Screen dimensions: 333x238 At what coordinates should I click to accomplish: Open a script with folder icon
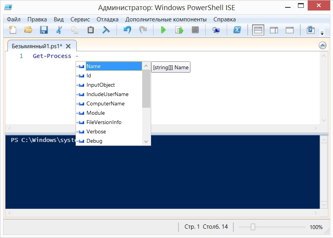[28, 30]
